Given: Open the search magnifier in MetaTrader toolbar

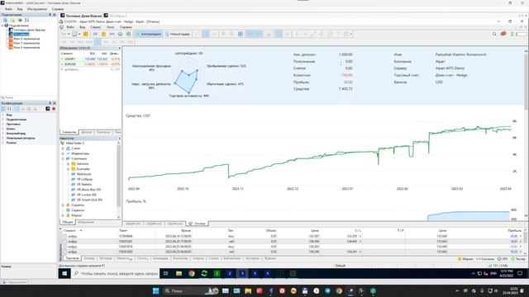Looking at the screenshot, I should [x=494, y=34].
